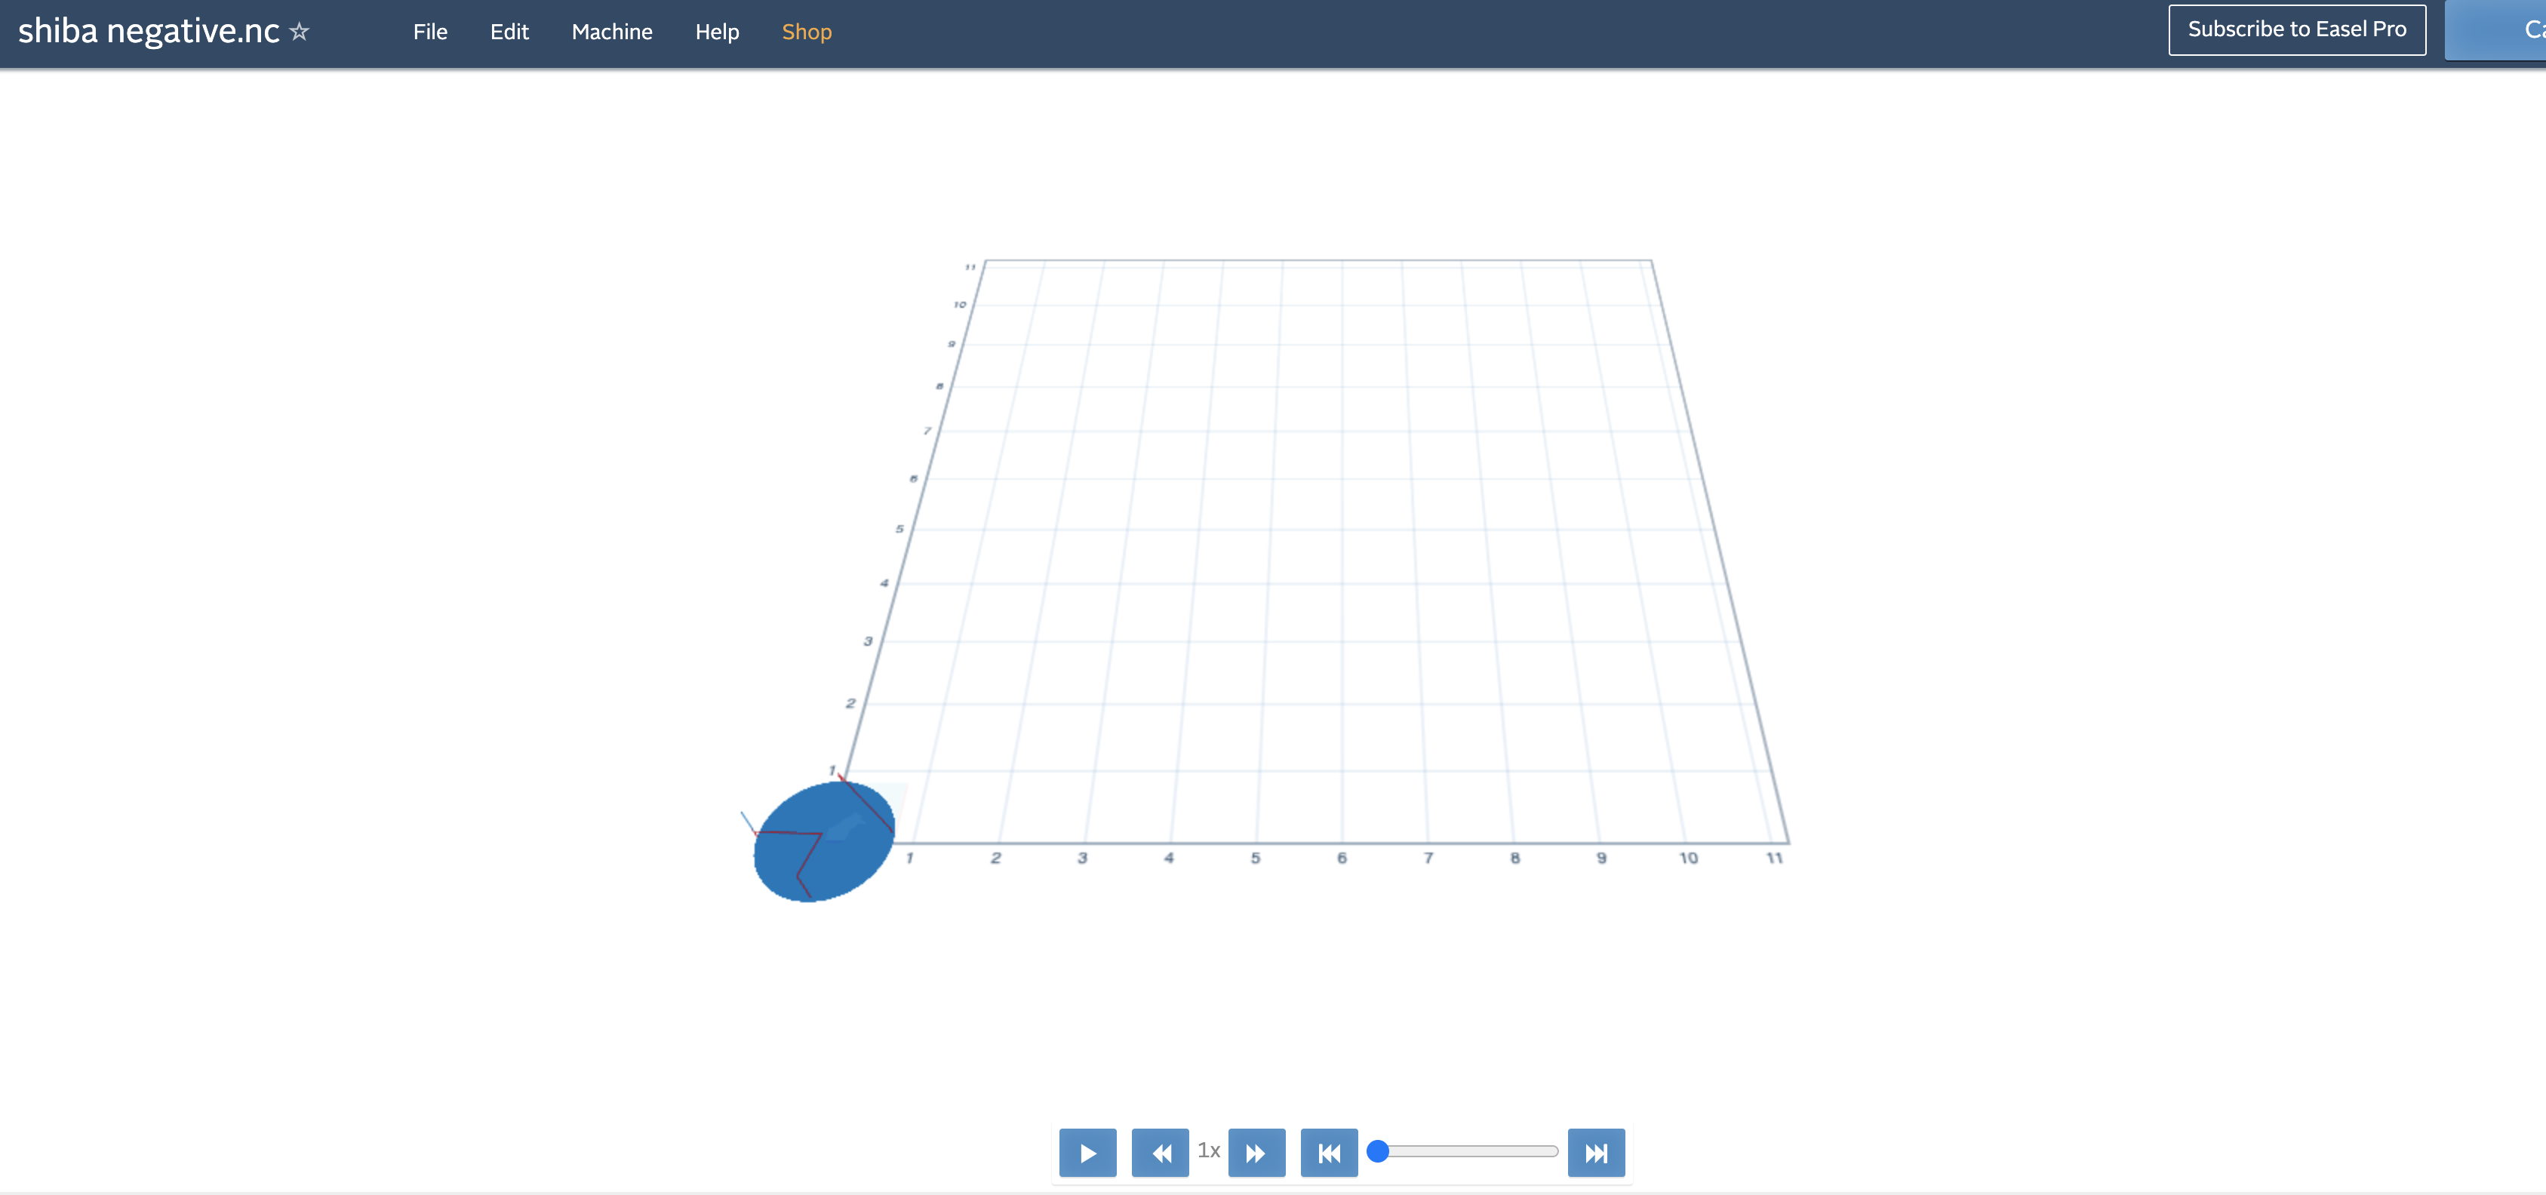
Task: Click the Skip to Beginning button
Action: (x=1328, y=1153)
